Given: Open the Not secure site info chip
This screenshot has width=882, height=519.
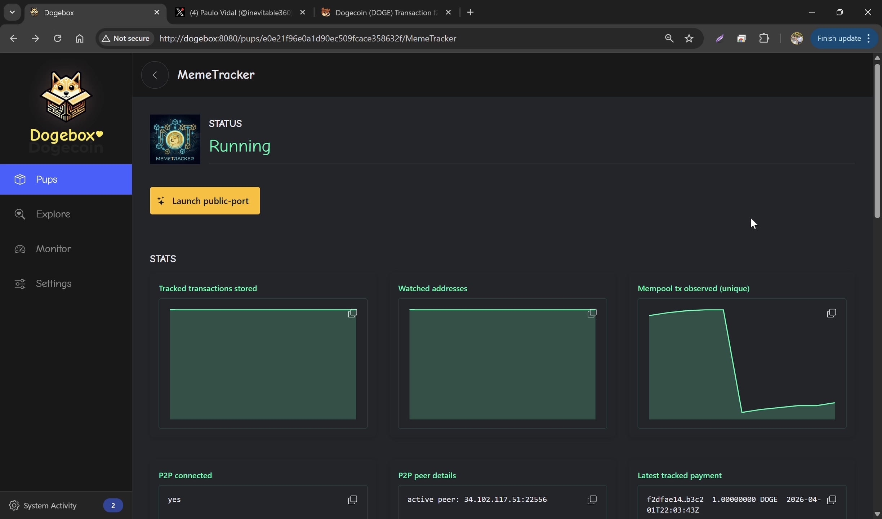Looking at the screenshot, I should [x=126, y=38].
